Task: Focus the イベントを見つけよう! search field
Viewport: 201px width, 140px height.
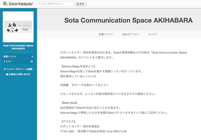Action: coord(55,4)
